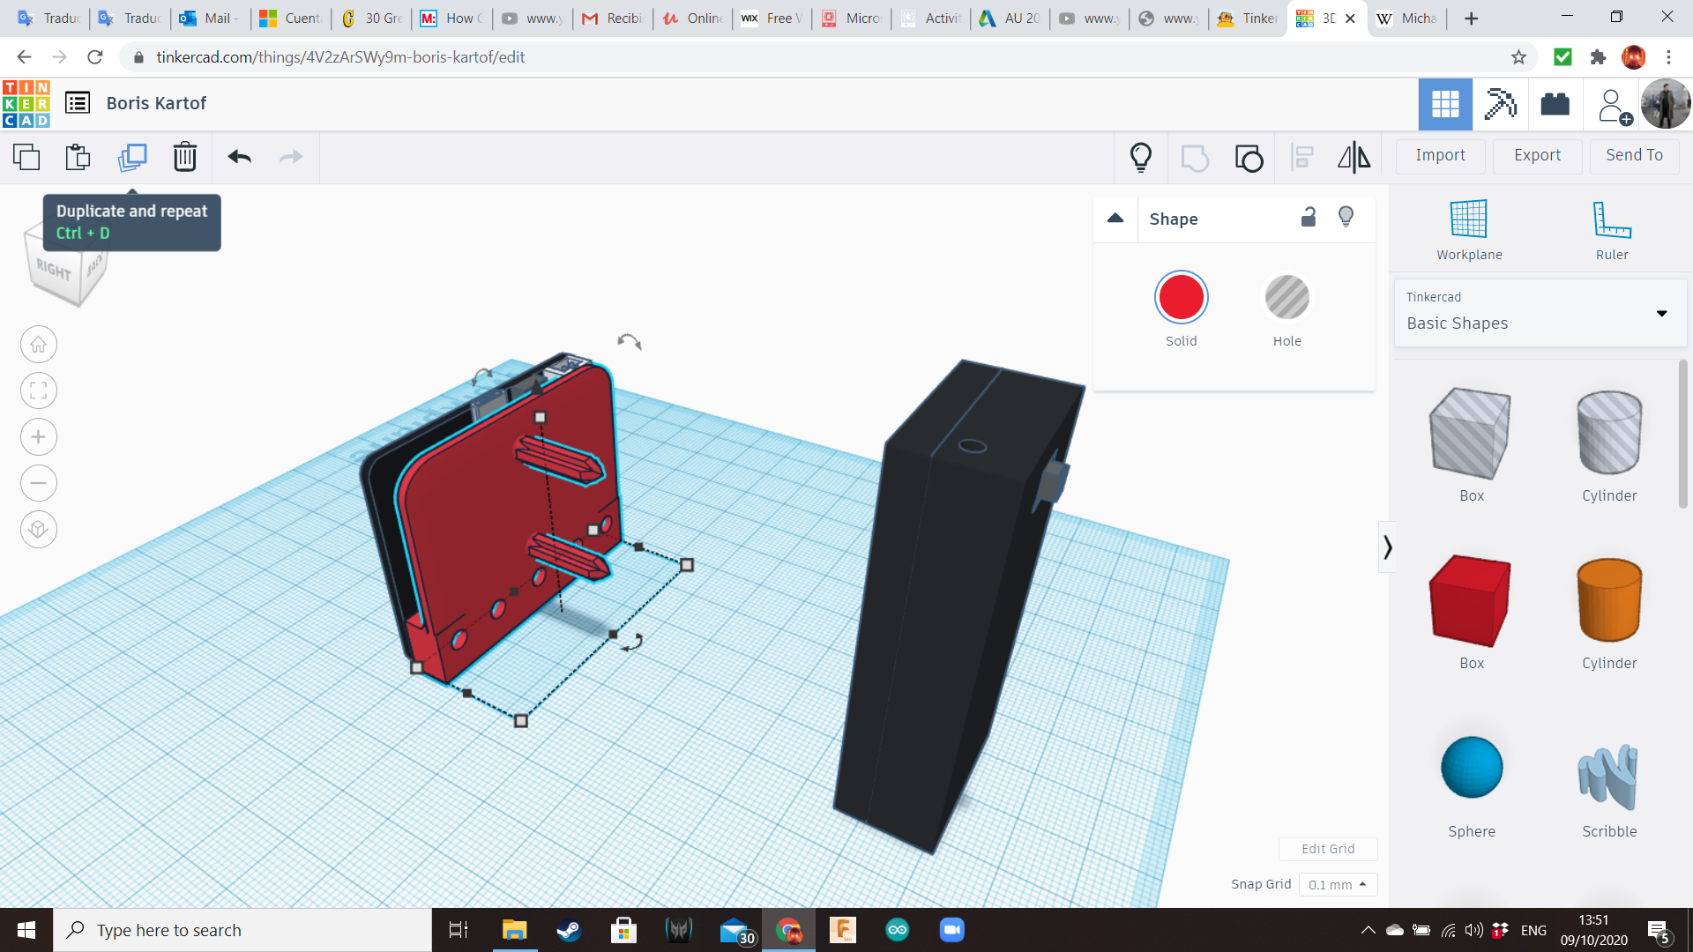This screenshot has width=1693, height=952.
Task: Click the Fit all in view icon
Action: tap(39, 390)
